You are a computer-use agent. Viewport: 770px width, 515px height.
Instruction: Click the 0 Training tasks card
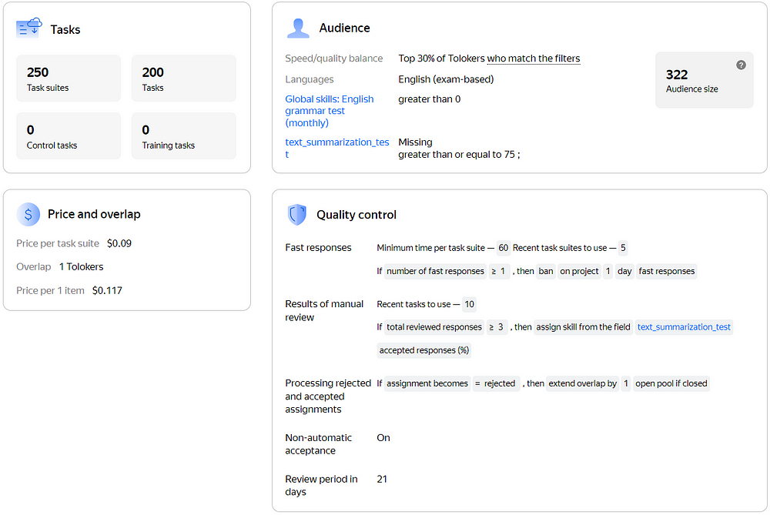point(184,136)
